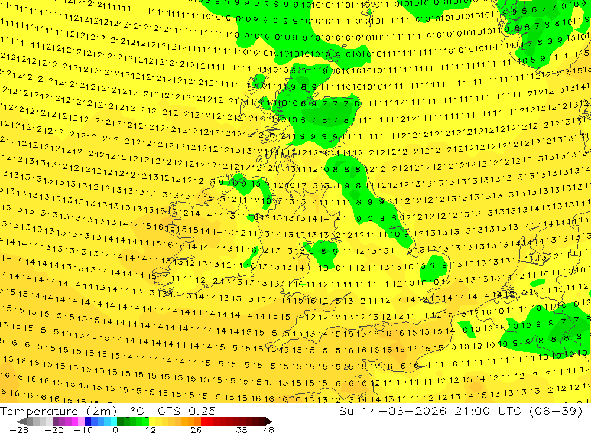Screen dimensions: 591x433
Task: Click the "26" colour scale label
Action: [196, 429]
